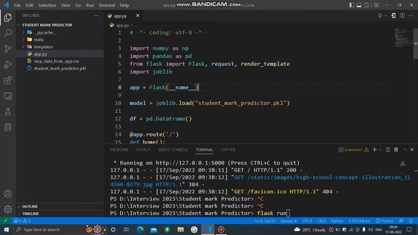418x235 pixels.
Task: Open the Search view in activity bar
Action: pyautogui.click(x=8, y=33)
